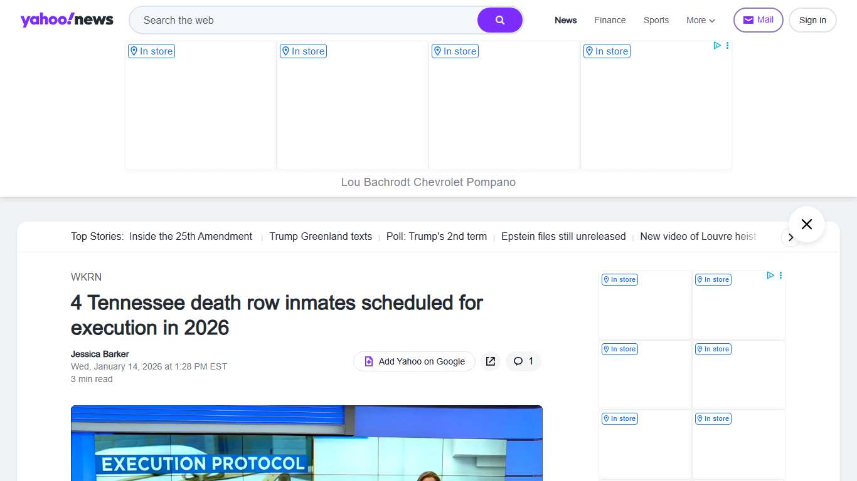Click the share article icon

pyautogui.click(x=491, y=361)
